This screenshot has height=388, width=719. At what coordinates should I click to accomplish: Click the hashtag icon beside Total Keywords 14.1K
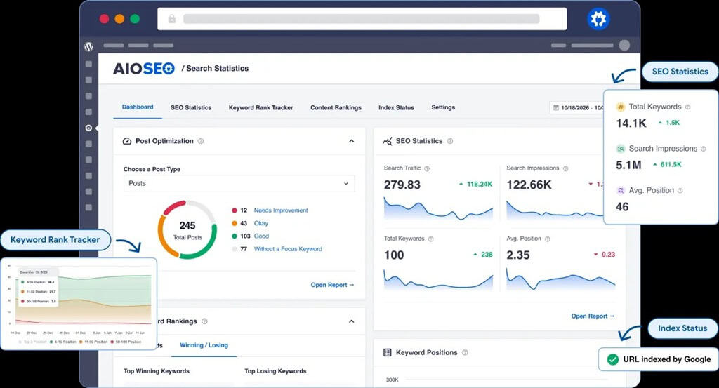point(620,107)
